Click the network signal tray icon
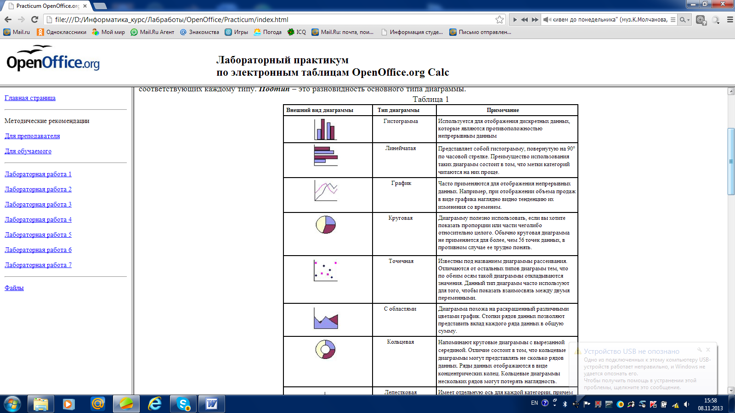 [x=675, y=404]
